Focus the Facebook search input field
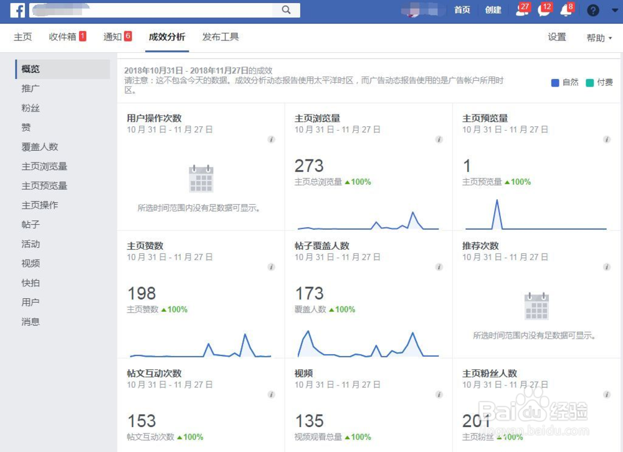 151,10
